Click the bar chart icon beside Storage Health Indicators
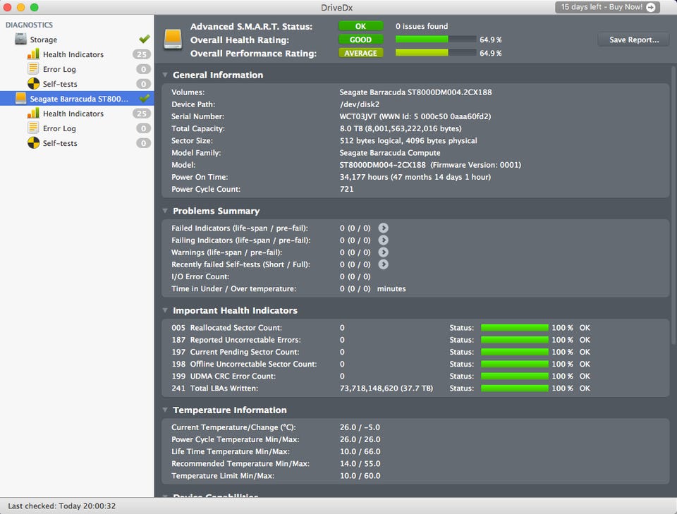 pos(33,54)
